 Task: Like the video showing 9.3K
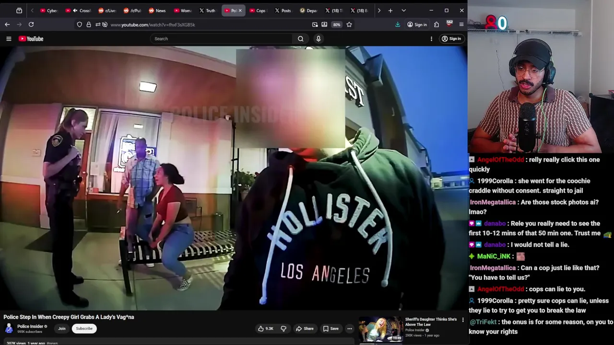pyautogui.click(x=266, y=328)
